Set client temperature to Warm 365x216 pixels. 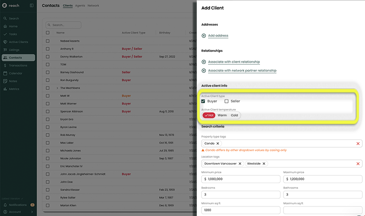222,115
